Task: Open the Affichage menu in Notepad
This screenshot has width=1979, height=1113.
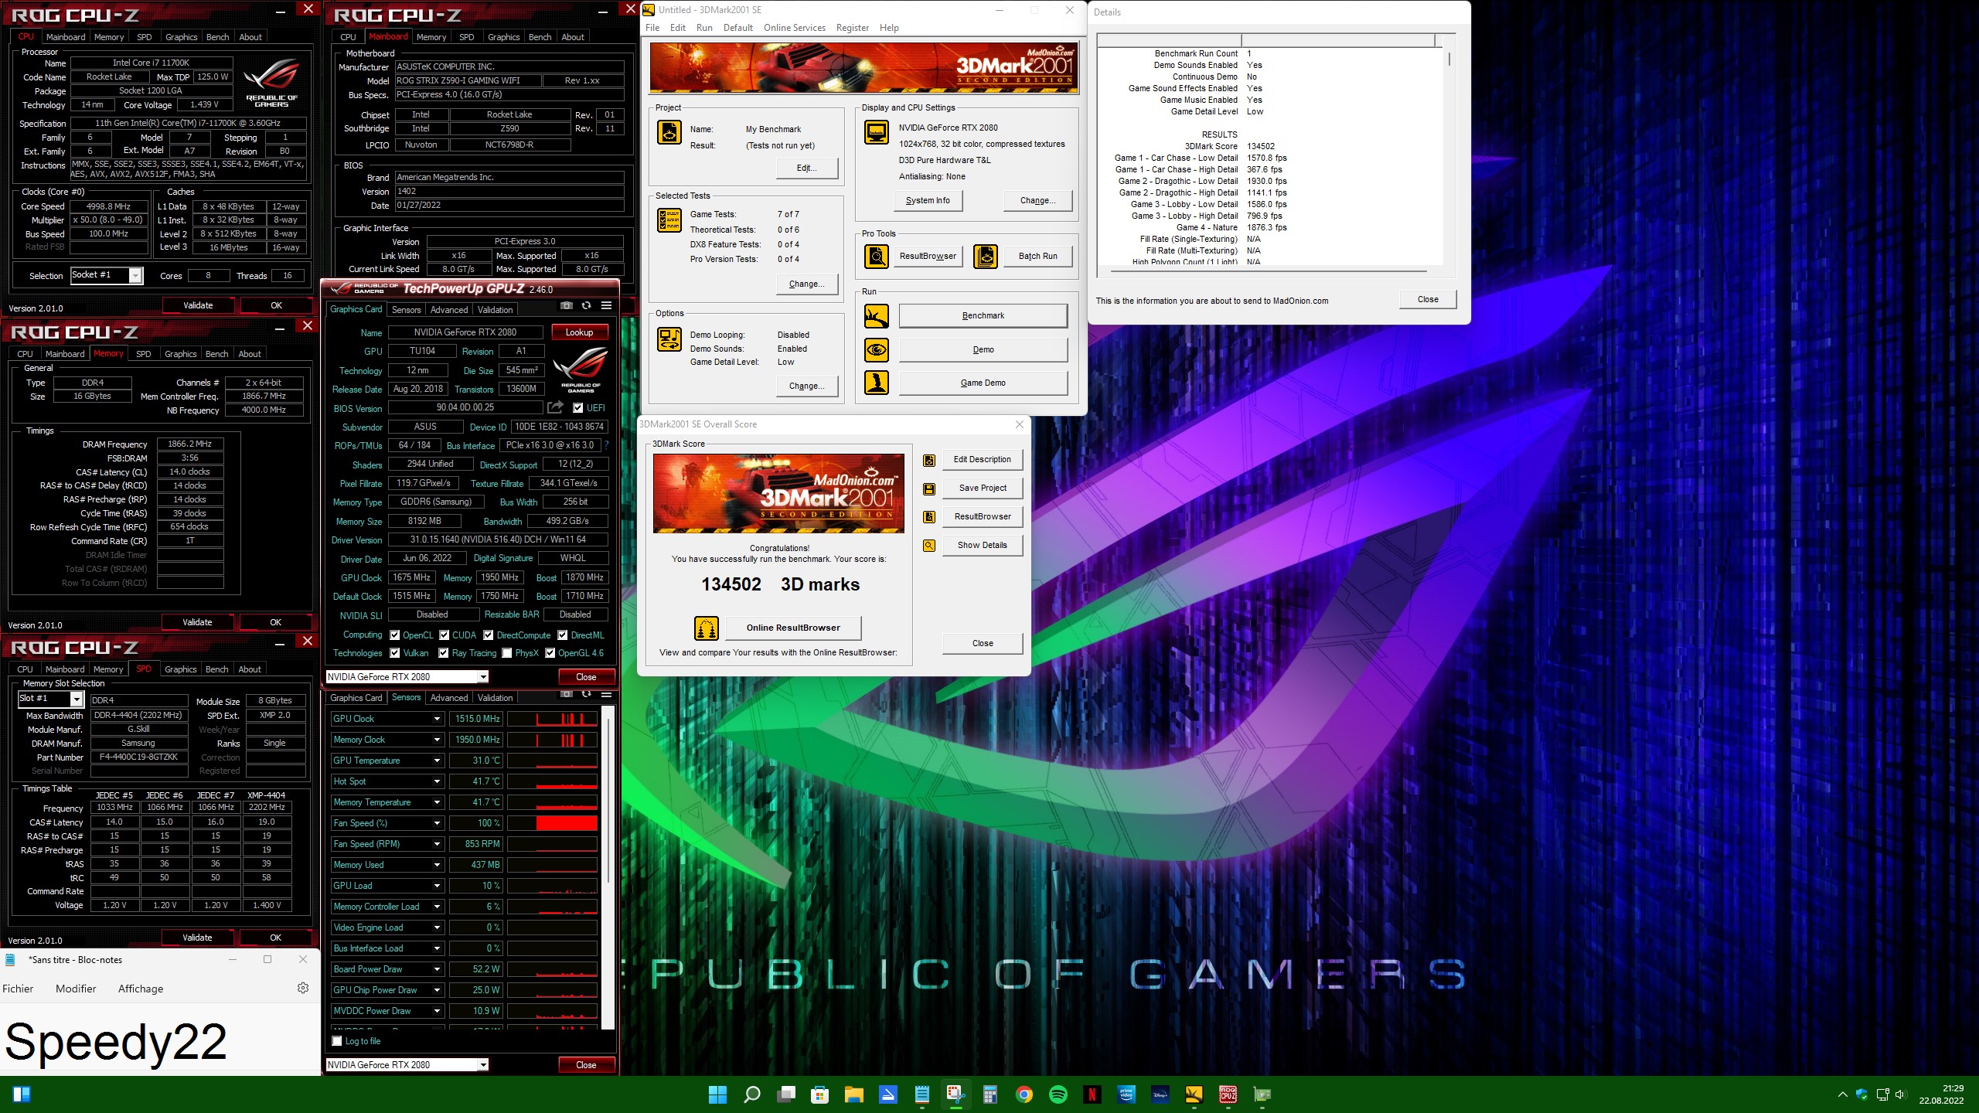Action: 141,989
